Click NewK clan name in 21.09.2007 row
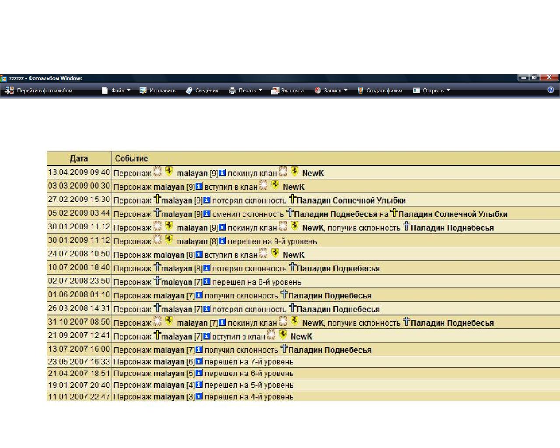 (301, 336)
